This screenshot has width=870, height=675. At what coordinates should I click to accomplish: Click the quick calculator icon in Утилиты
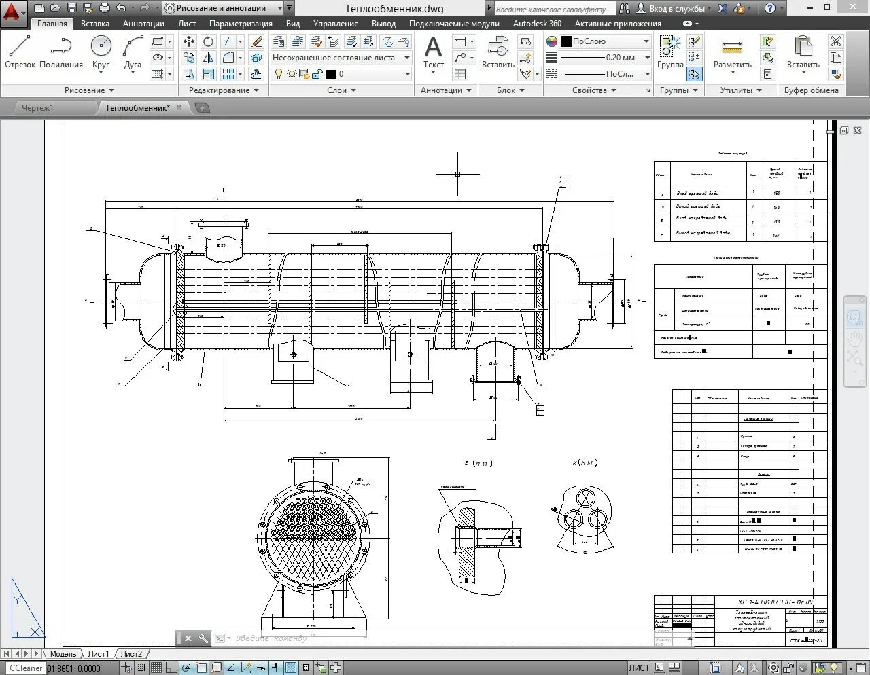tap(767, 74)
